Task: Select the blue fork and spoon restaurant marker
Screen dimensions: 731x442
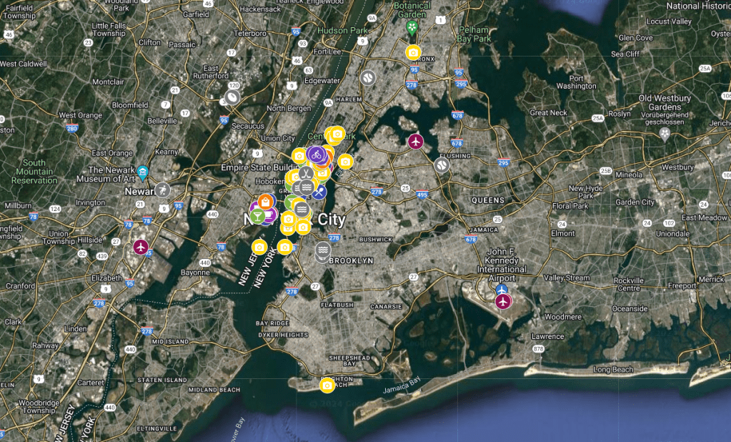Action: (319, 192)
